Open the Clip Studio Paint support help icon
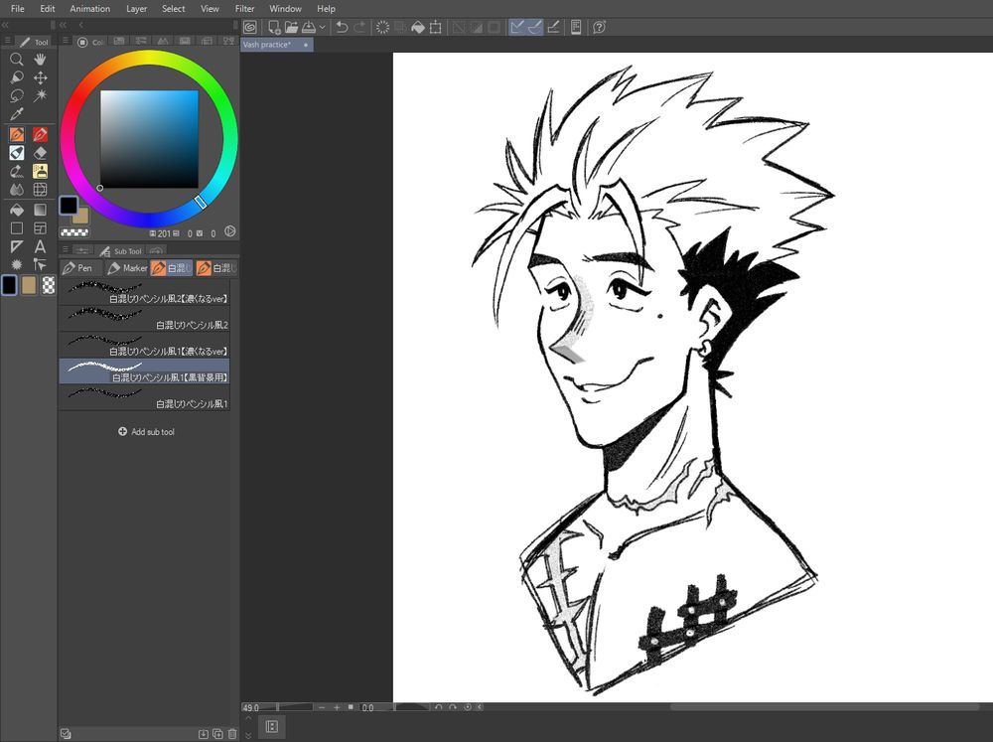This screenshot has height=742, width=993. click(x=599, y=27)
